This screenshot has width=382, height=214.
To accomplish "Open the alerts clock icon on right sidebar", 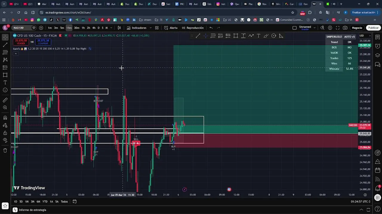I will coord(378,46).
